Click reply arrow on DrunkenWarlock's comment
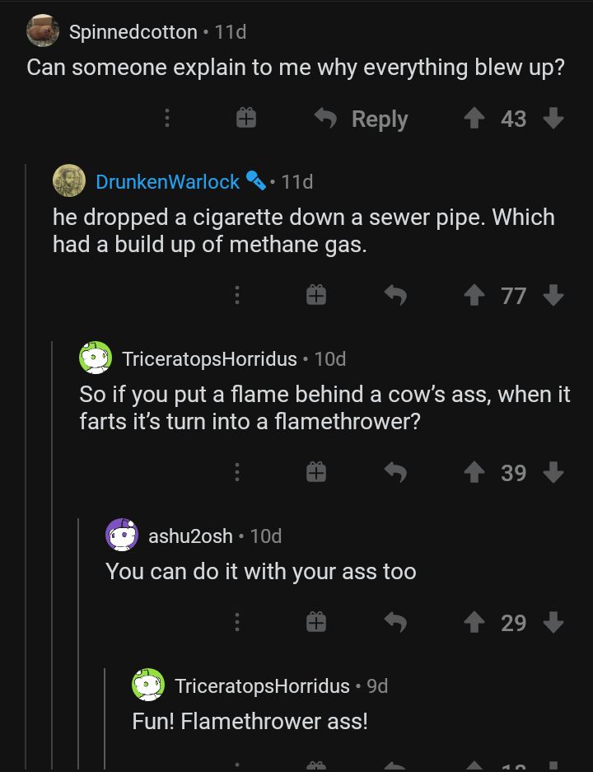Viewport: 593px width, 772px height. click(395, 295)
